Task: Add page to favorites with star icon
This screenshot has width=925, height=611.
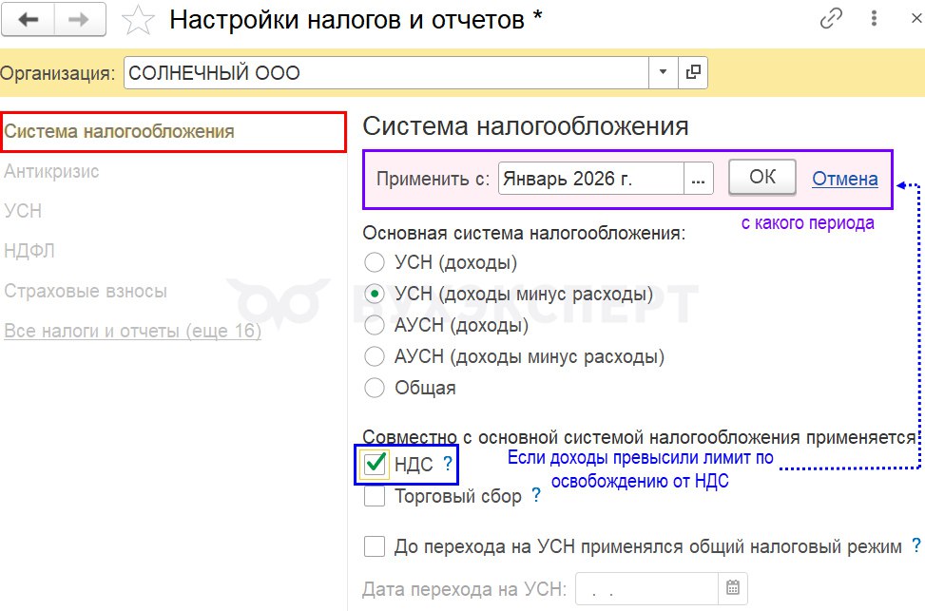Action: pyautogui.click(x=138, y=20)
